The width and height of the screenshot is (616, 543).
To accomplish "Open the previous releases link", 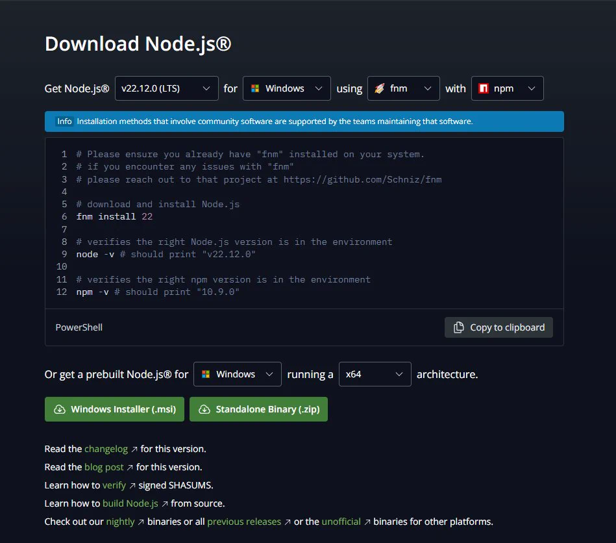I will 244,522.
